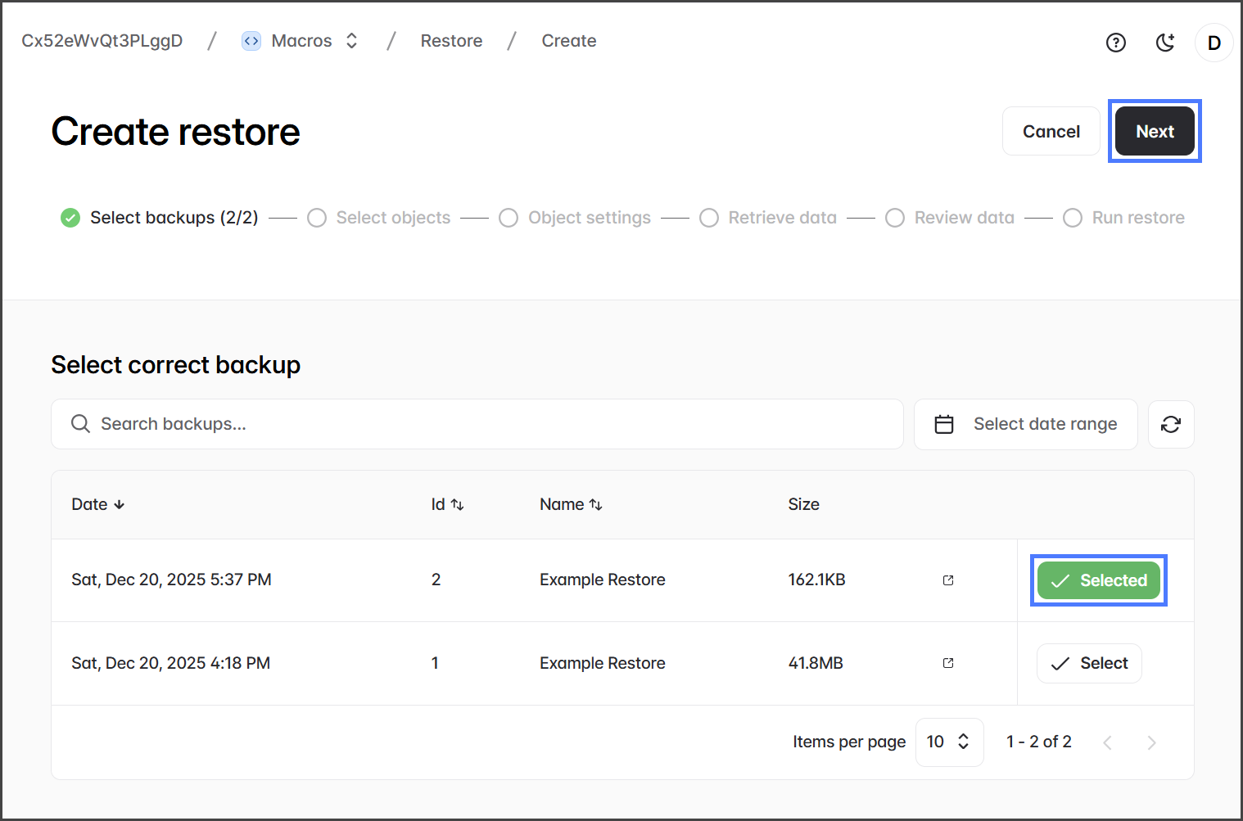Select the 4:18 PM backup

click(1088, 663)
